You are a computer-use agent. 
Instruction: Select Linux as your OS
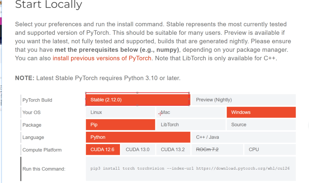(120, 112)
